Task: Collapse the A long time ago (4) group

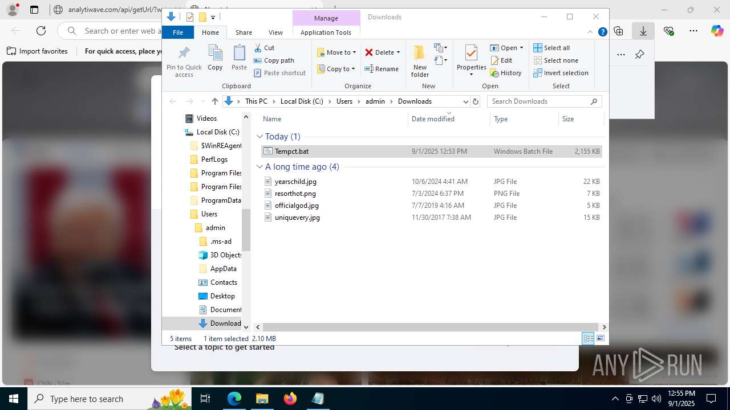Action: tap(259, 167)
